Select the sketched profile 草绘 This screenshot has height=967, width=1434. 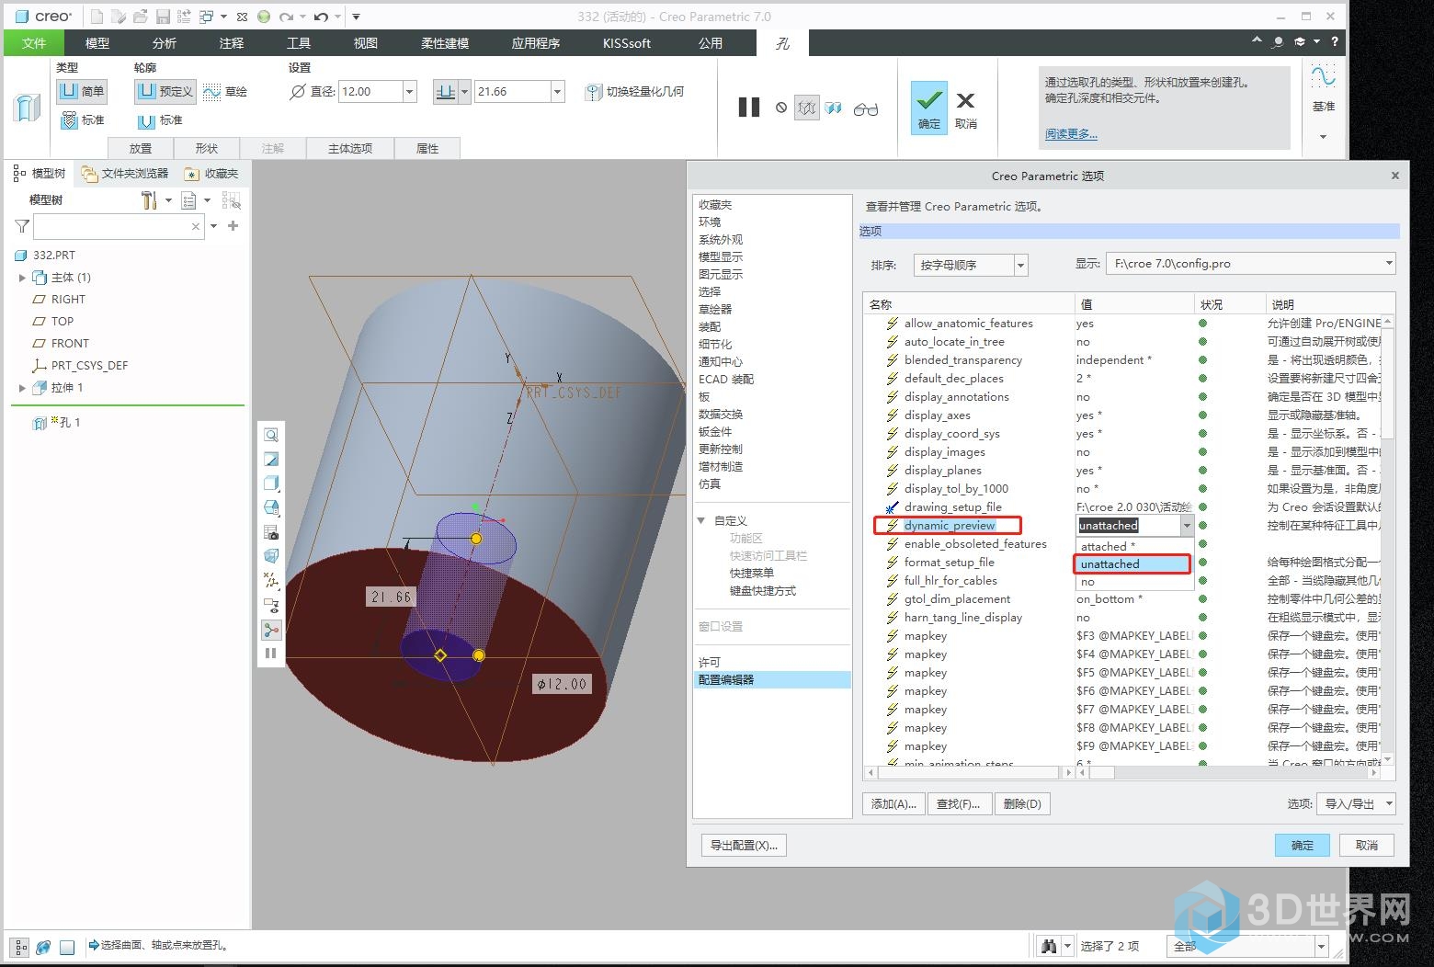[x=225, y=91]
